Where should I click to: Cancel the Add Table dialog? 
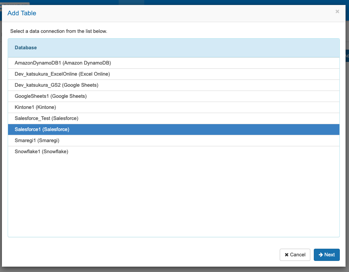pyautogui.click(x=295, y=255)
